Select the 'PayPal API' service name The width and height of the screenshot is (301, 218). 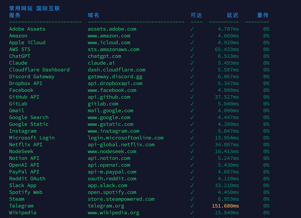(24, 172)
